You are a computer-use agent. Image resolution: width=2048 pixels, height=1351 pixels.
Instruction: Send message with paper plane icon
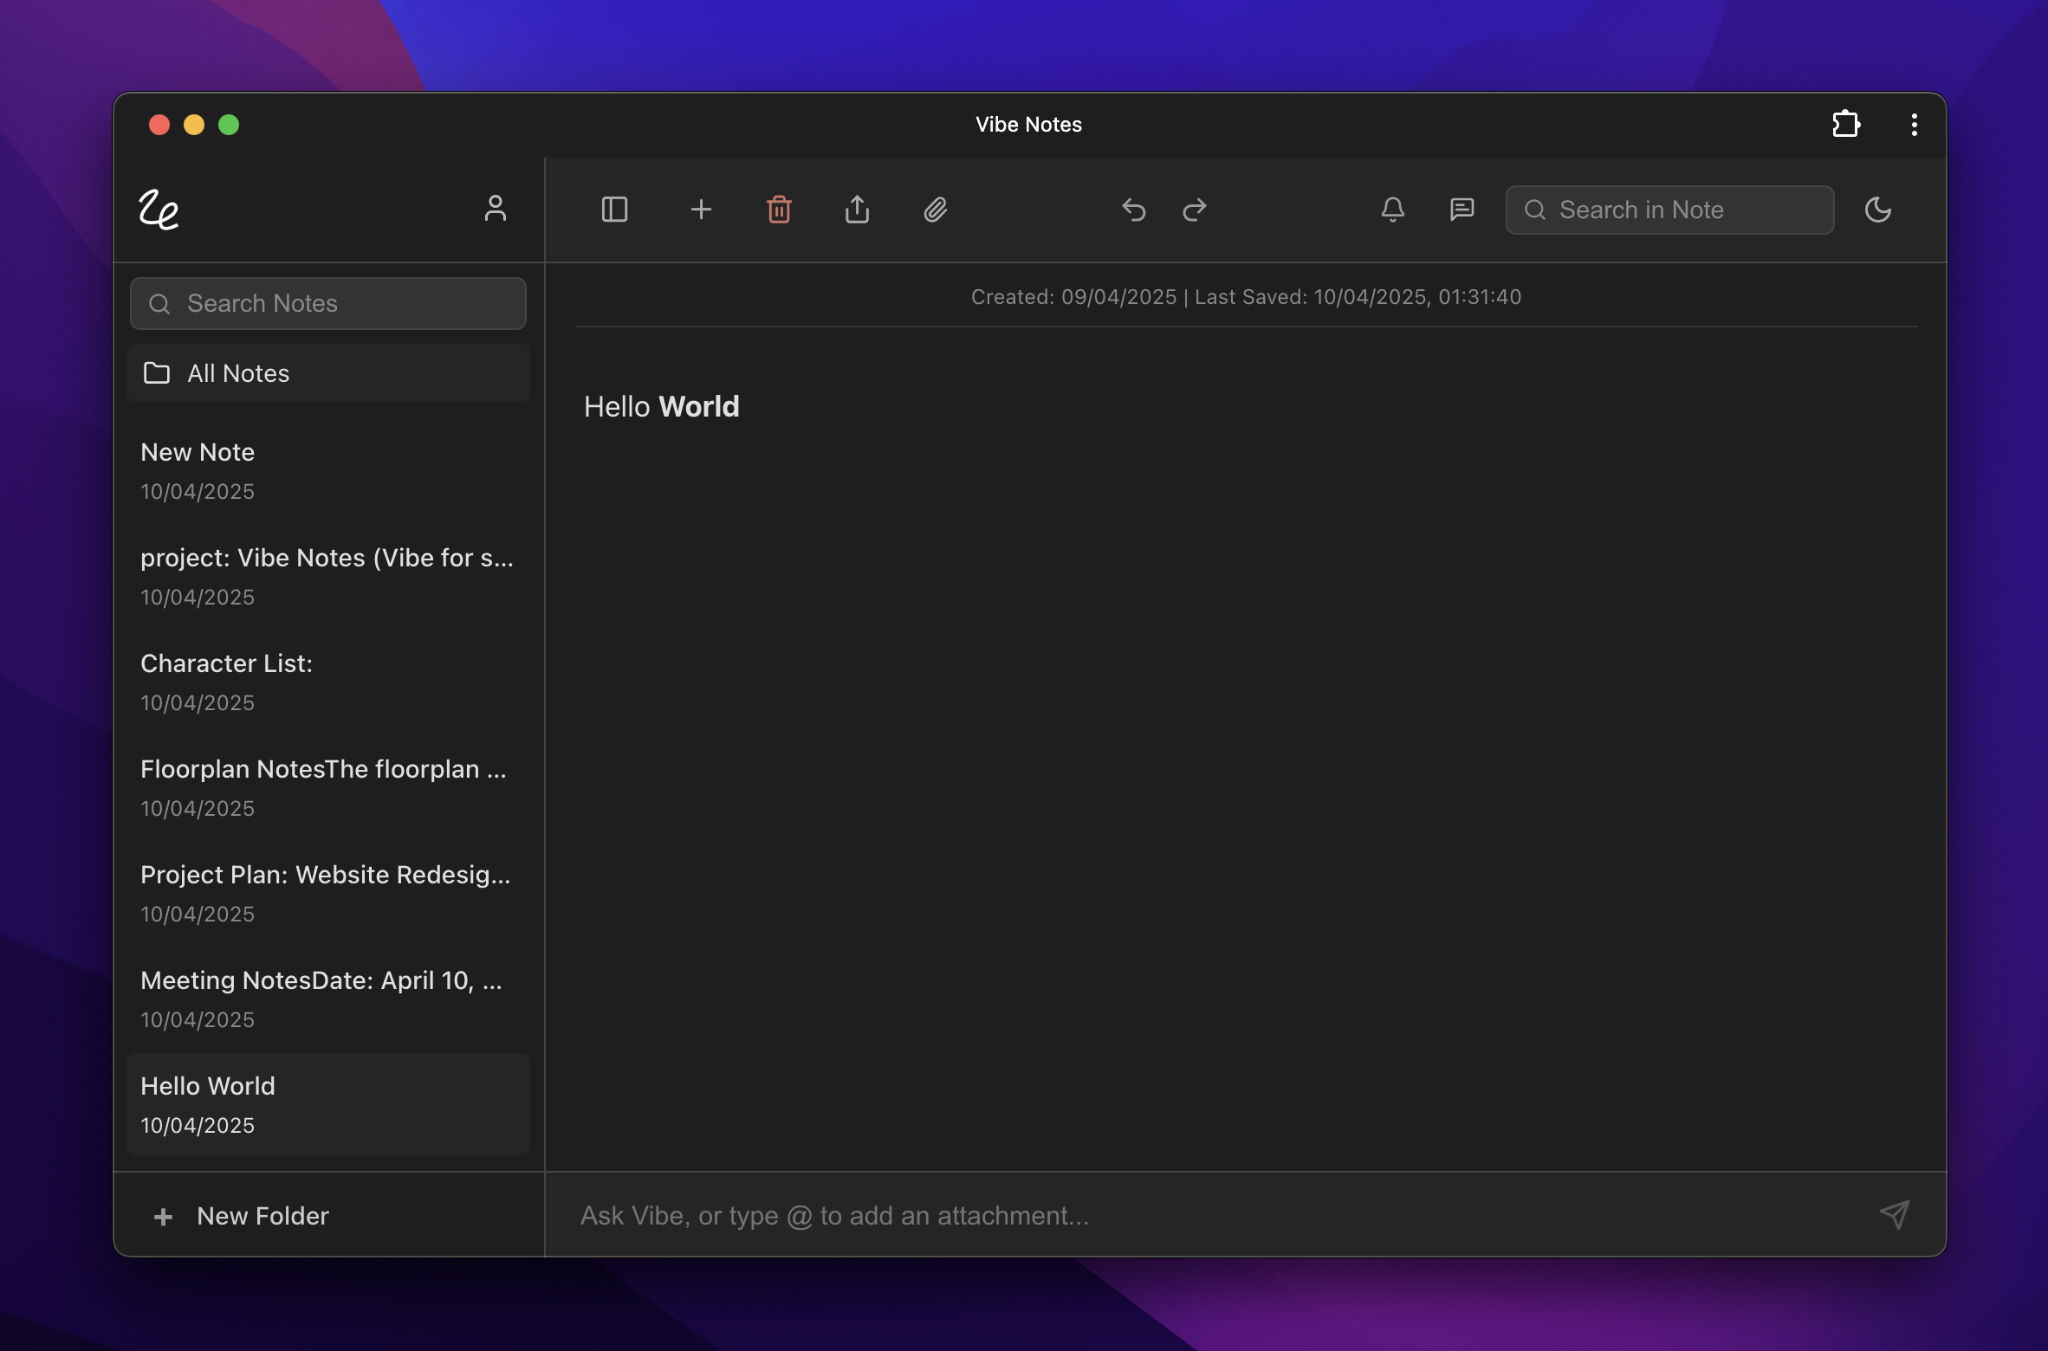point(1894,1214)
